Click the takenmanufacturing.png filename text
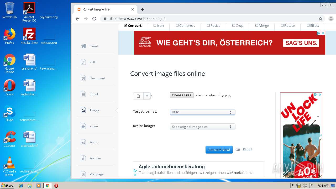Image resolution: width=336 pixels, height=189 pixels. [212, 95]
